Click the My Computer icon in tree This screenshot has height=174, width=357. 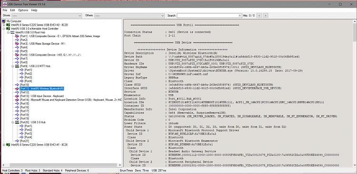[4, 21]
